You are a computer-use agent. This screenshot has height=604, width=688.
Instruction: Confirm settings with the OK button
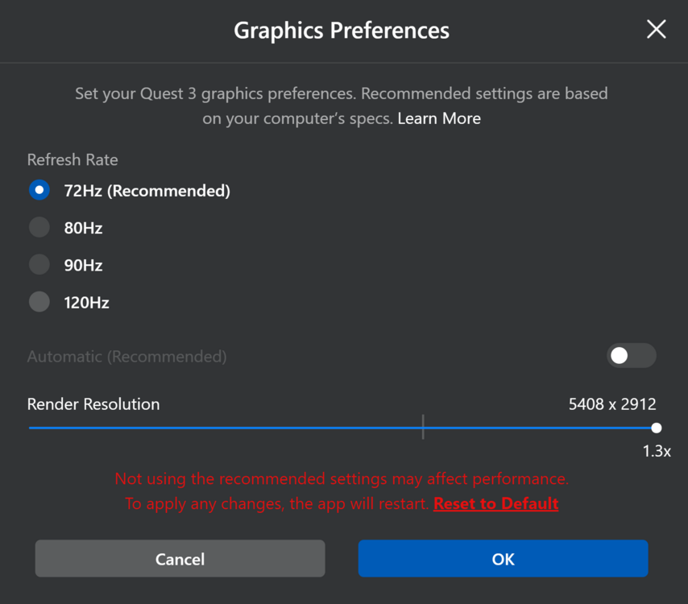click(x=503, y=559)
